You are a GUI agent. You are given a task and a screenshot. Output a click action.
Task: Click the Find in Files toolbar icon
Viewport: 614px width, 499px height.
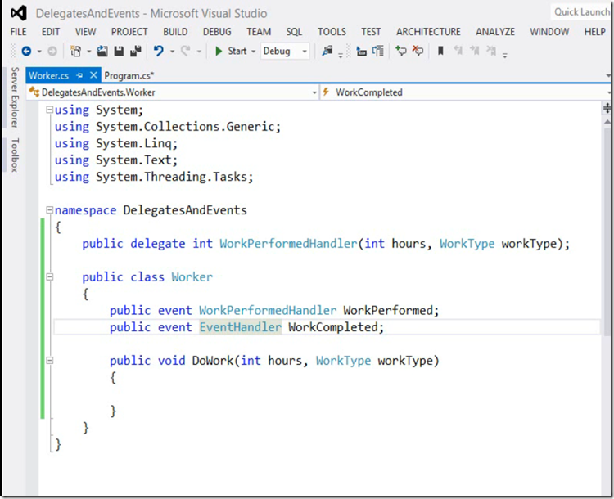pyautogui.click(x=327, y=51)
